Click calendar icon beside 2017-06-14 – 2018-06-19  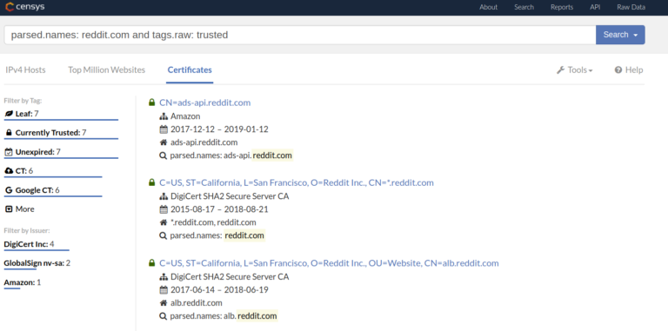(x=164, y=289)
